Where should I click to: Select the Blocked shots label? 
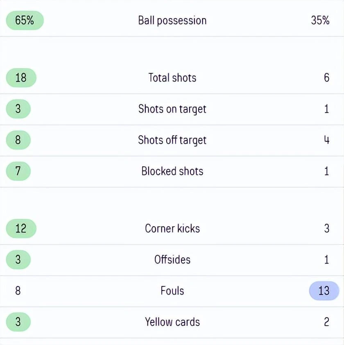pos(172,171)
